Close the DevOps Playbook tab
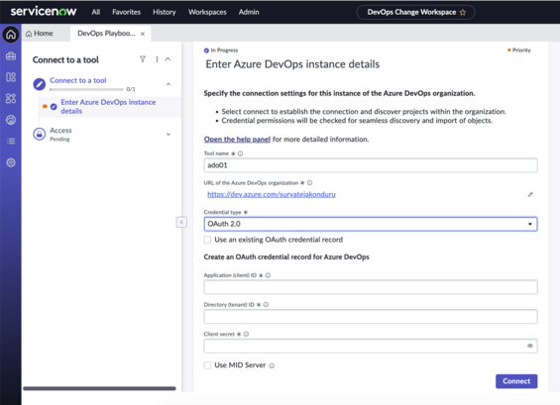 tap(143, 34)
